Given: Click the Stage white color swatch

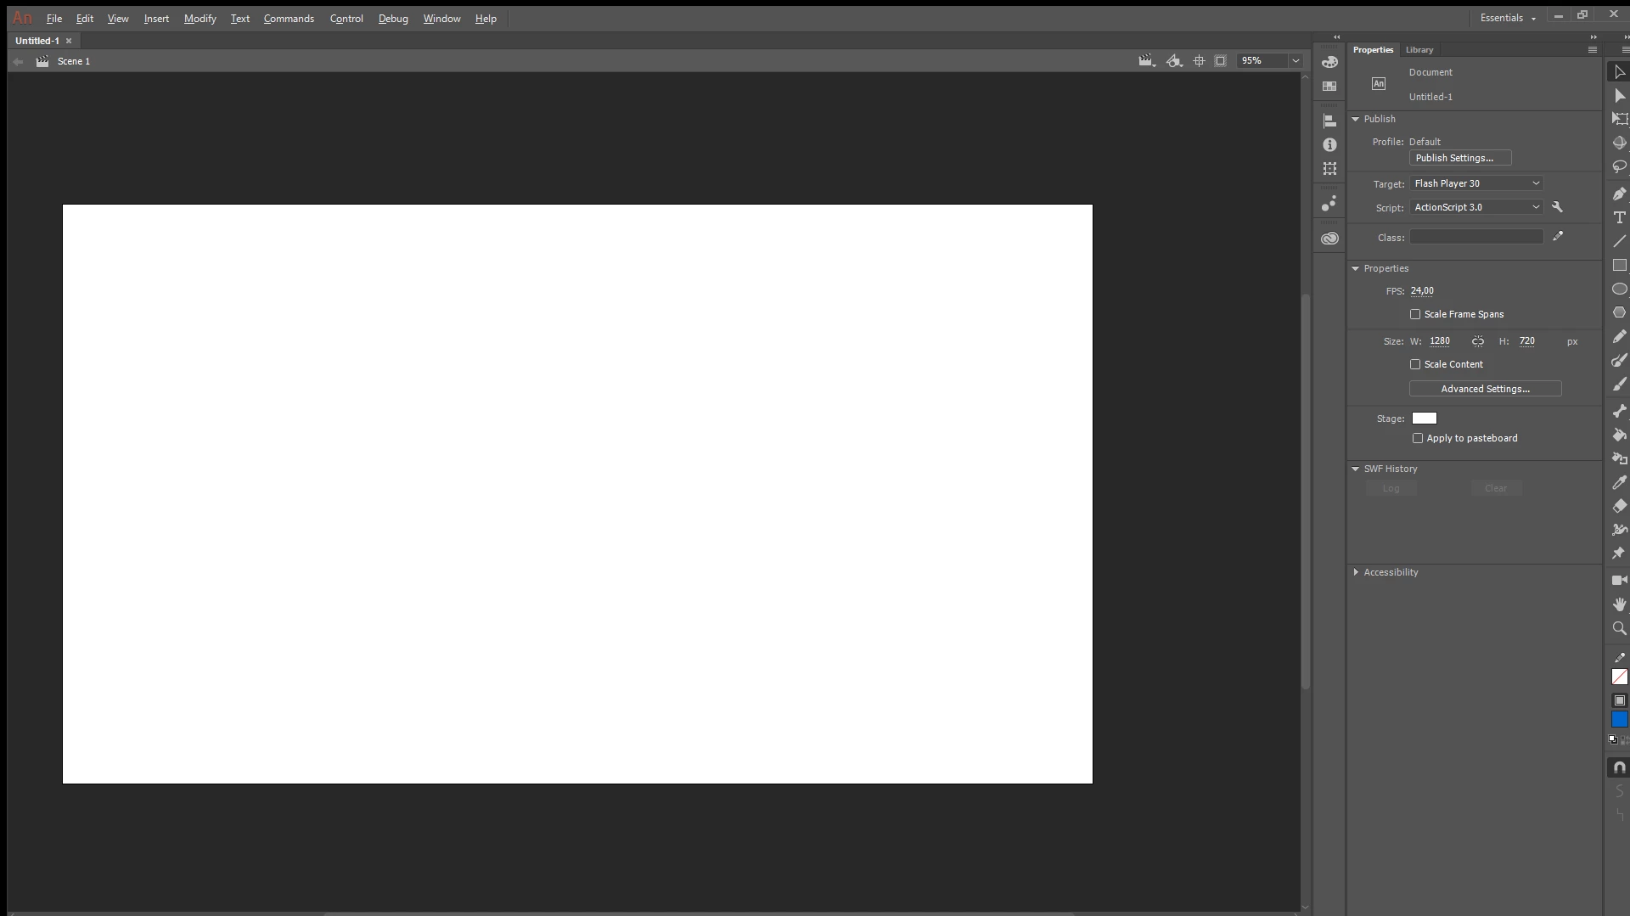Looking at the screenshot, I should (x=1424, y=419).
